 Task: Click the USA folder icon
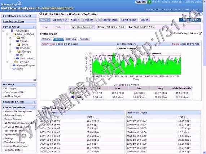[x=18, y=37]
